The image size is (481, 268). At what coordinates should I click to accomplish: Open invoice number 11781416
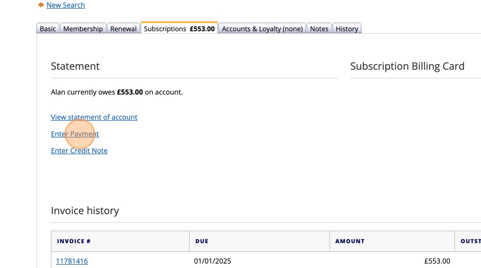pyautogui.click(x=72, y=261)
